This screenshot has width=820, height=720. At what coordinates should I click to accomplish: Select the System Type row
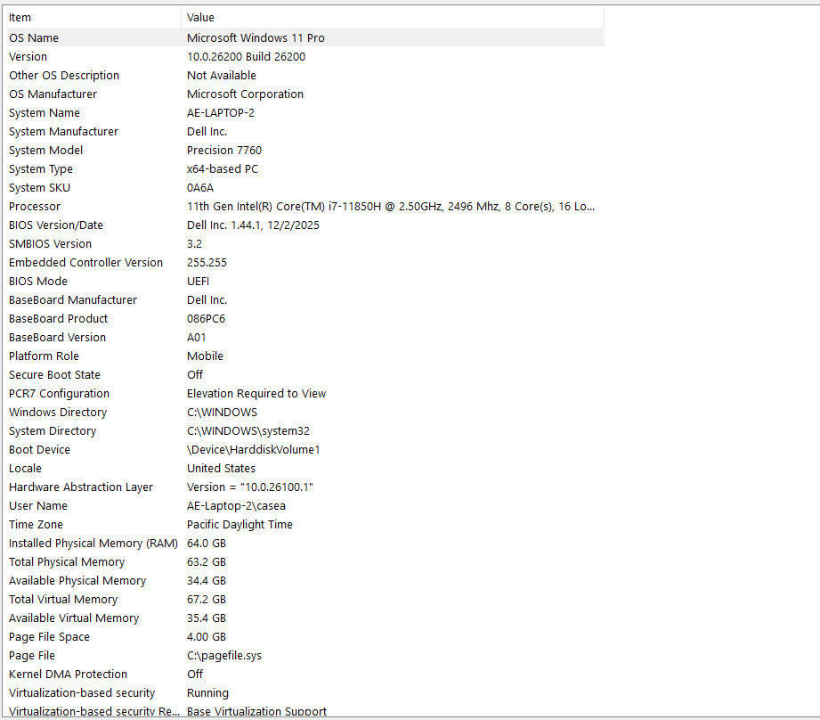tap(304, 169)
